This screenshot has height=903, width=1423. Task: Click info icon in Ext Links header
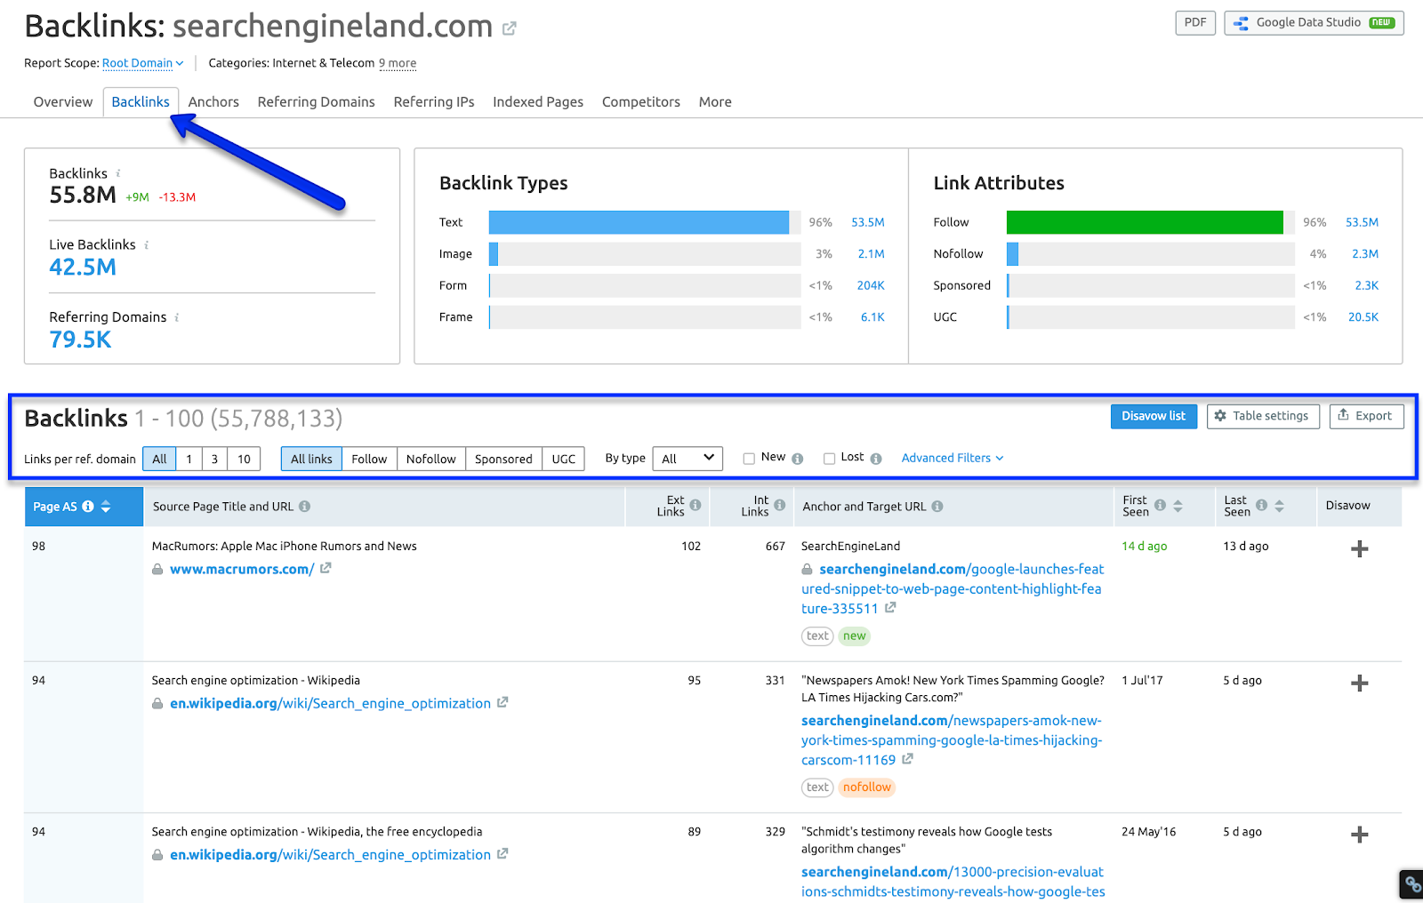[x=695, y=505]
